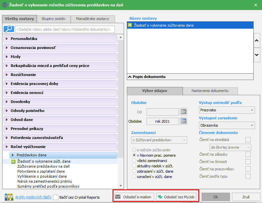Screen dimensions: 262x203
Task: Click Odoslať e-mailom button
Action: 135,197
